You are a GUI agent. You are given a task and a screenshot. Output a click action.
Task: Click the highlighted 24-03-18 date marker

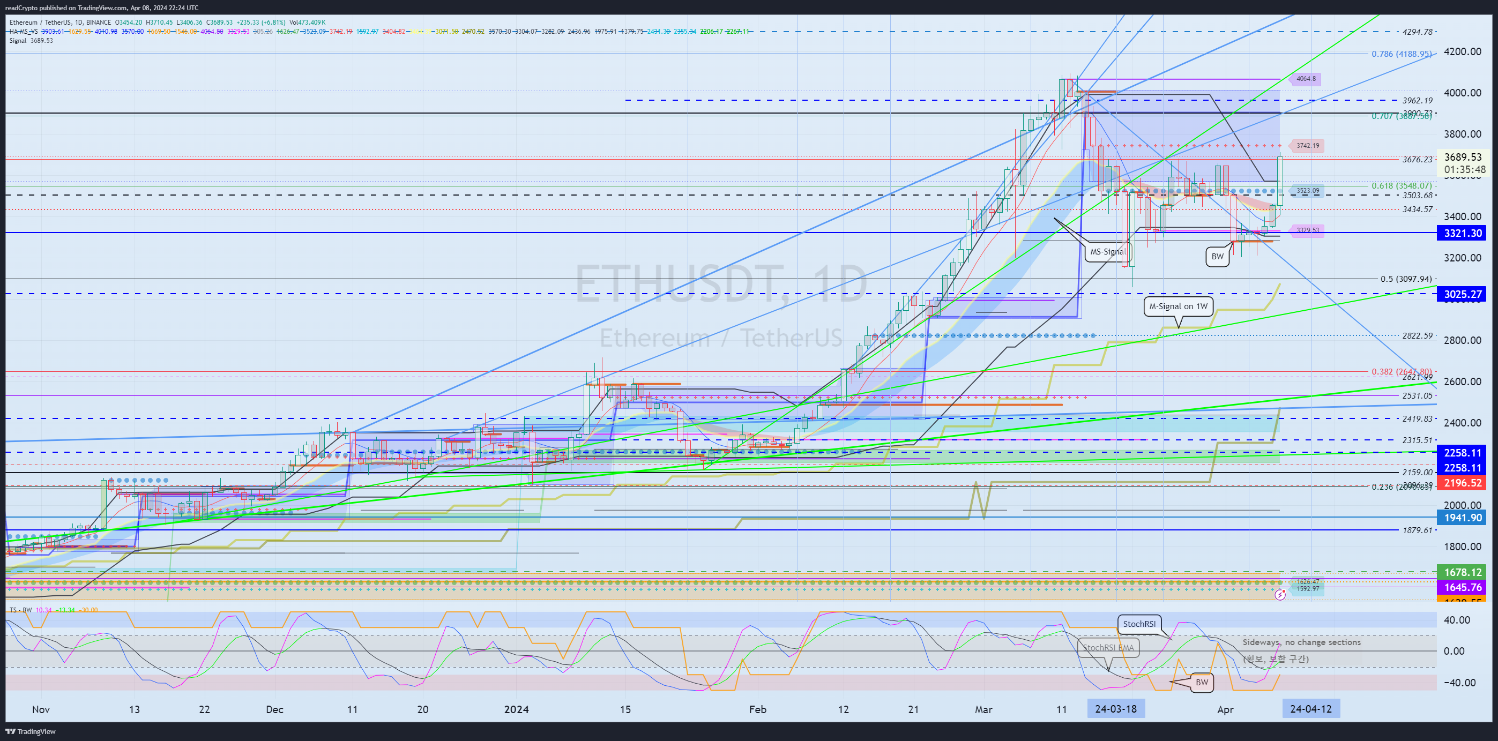[1115, 709]
